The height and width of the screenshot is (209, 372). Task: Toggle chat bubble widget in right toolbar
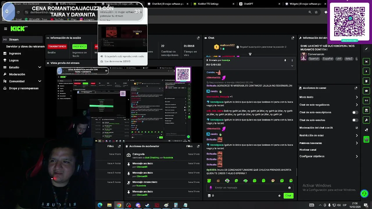pos(366,91)
